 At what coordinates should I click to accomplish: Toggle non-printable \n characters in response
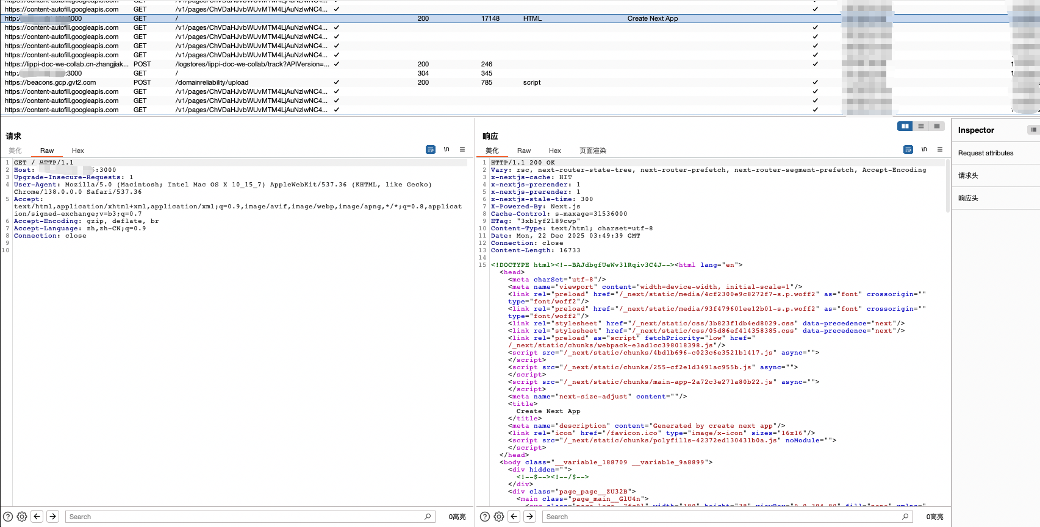click(x=924, y=149)
